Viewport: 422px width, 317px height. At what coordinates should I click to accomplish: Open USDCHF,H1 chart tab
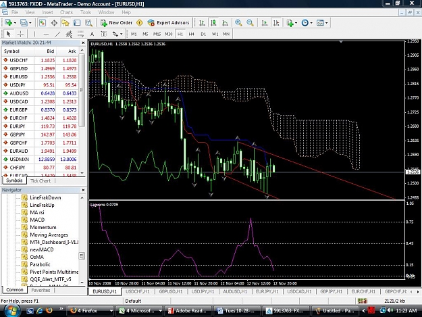point(138,291)
